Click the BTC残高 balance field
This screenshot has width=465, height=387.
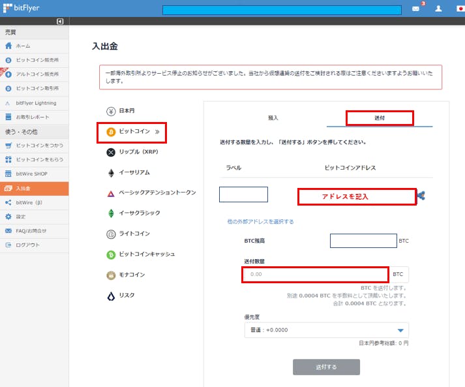tap(363, 241)
